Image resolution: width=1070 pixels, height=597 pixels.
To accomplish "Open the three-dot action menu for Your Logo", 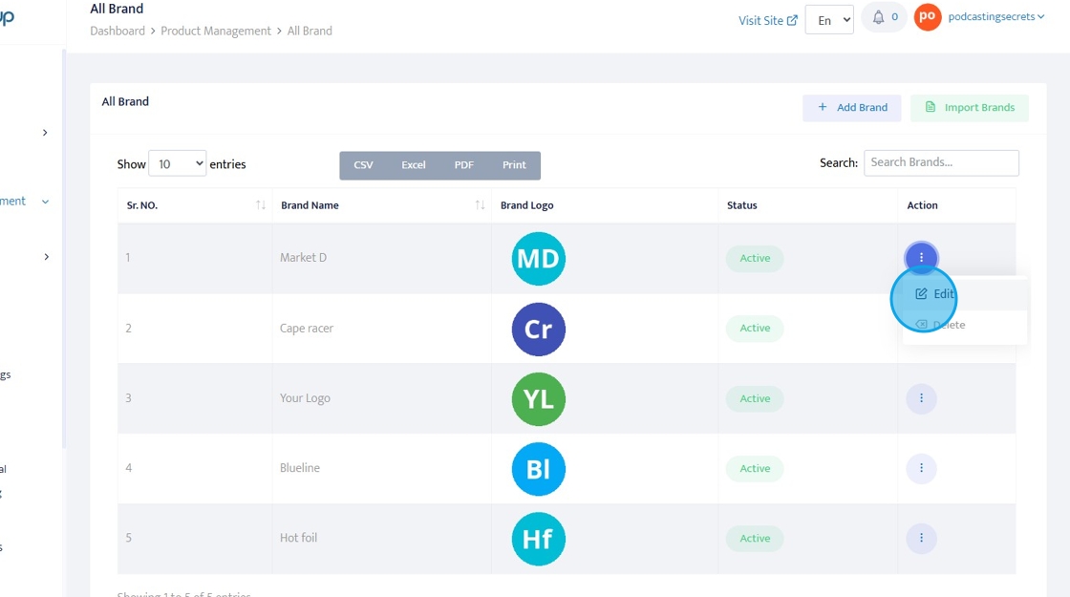I will [x=921, y=398].
